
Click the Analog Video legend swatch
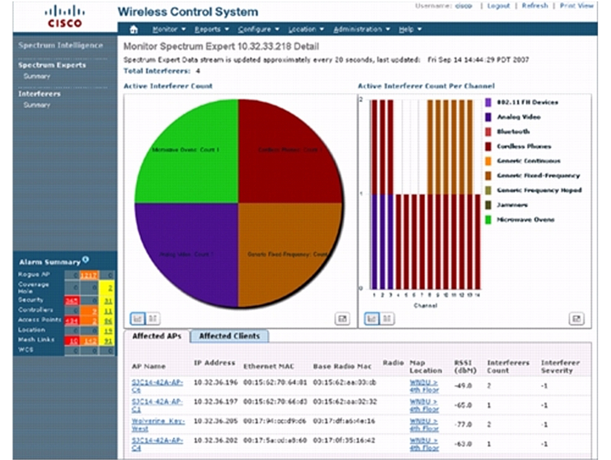(488, 117)
